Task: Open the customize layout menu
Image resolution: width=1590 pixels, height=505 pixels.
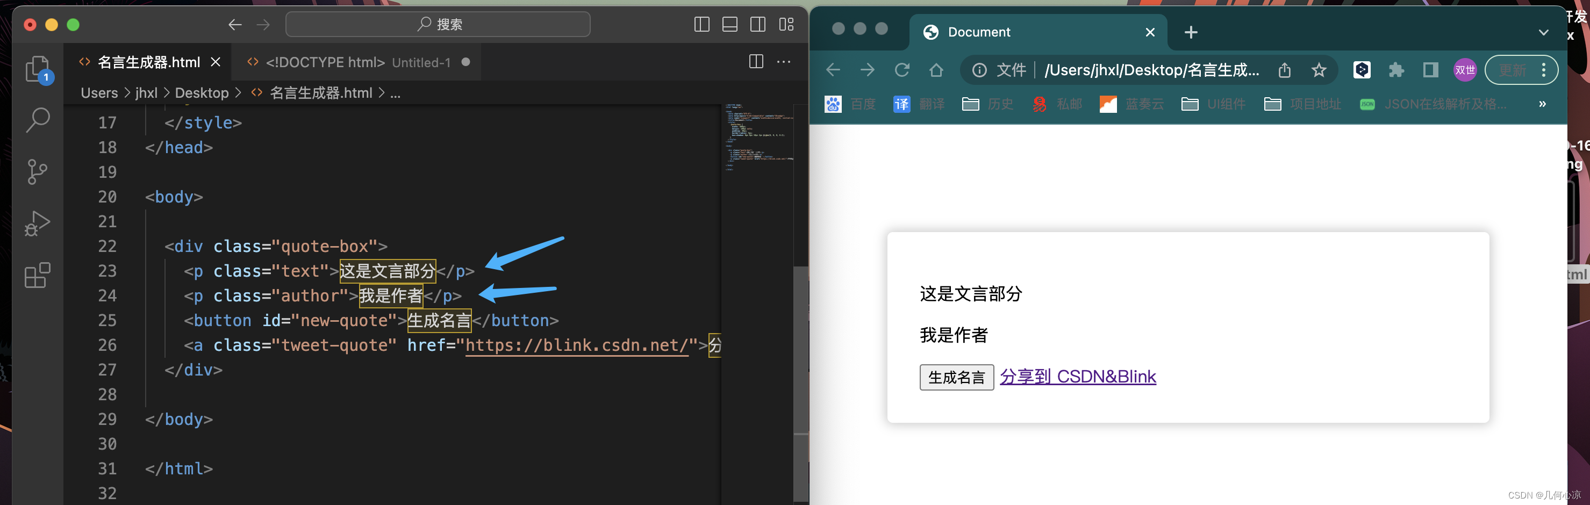Action: tap(786, 25)
